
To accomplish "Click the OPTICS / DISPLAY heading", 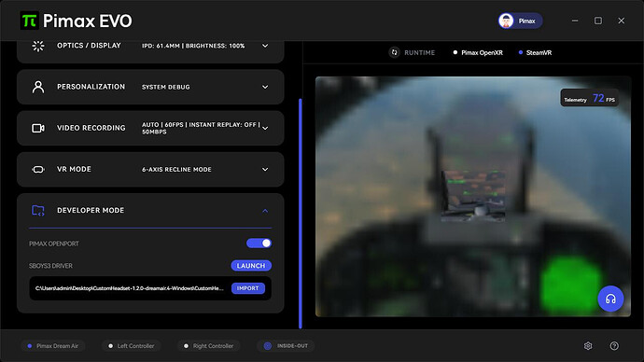I will [x=89, y=46].
